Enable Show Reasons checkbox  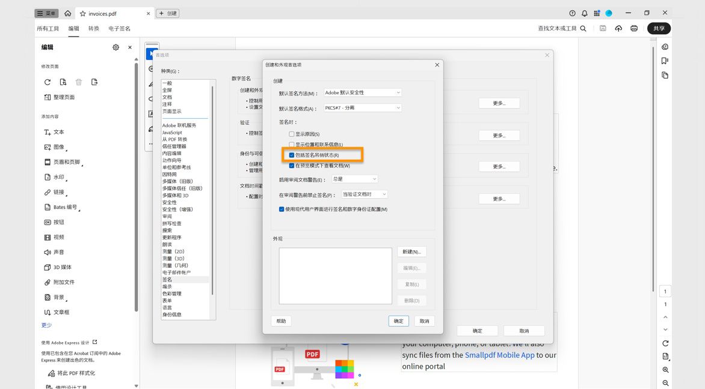click(291, 134)
